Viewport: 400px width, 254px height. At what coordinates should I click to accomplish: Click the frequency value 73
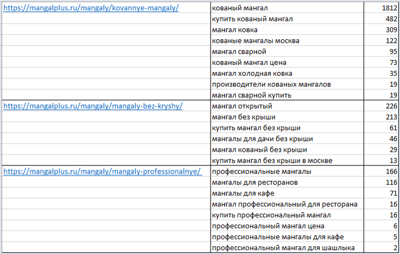point(393,62)
